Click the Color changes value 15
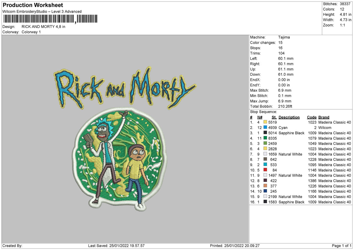The image size is (354, 250). click(281, 42)
